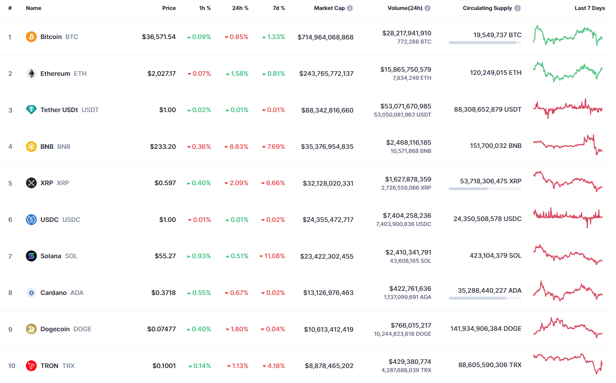Click Bitcoin's circulating supply progress bar

pos(485,43)
